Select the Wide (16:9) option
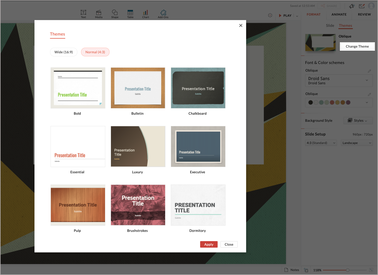 coord(64,52)
